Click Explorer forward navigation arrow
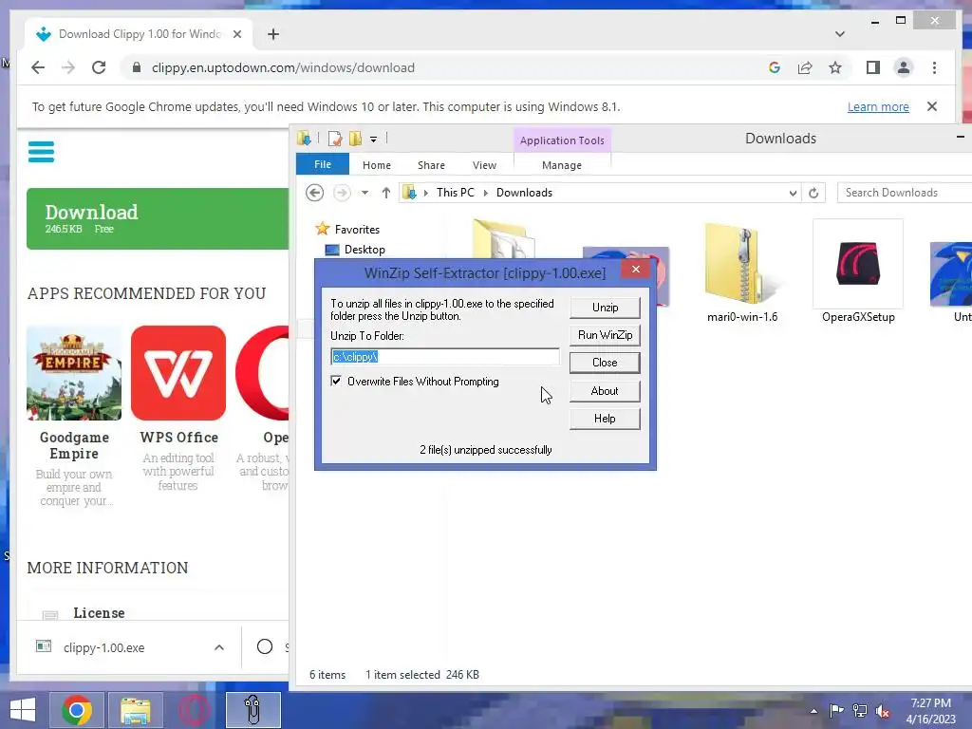972x729 pixels. [x=342, y=193]
